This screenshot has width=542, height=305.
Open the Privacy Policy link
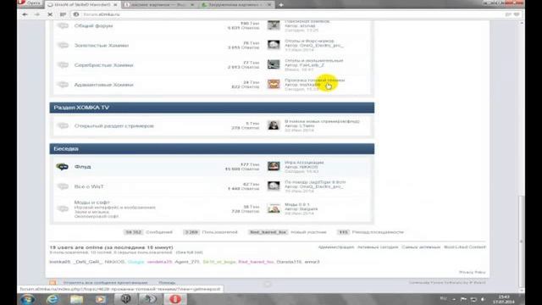click(x=473, y=272)
